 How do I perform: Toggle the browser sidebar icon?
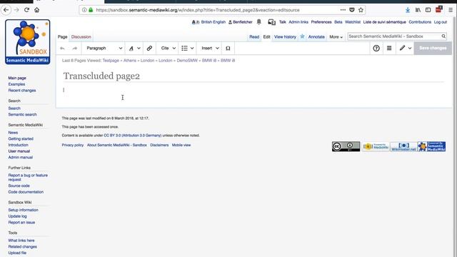[x=428, y=10]
